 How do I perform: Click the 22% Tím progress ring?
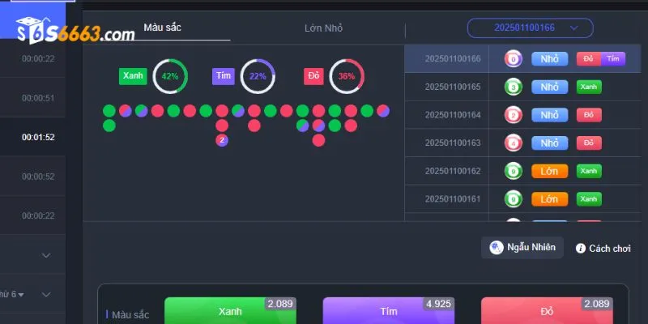click(258, 76)
